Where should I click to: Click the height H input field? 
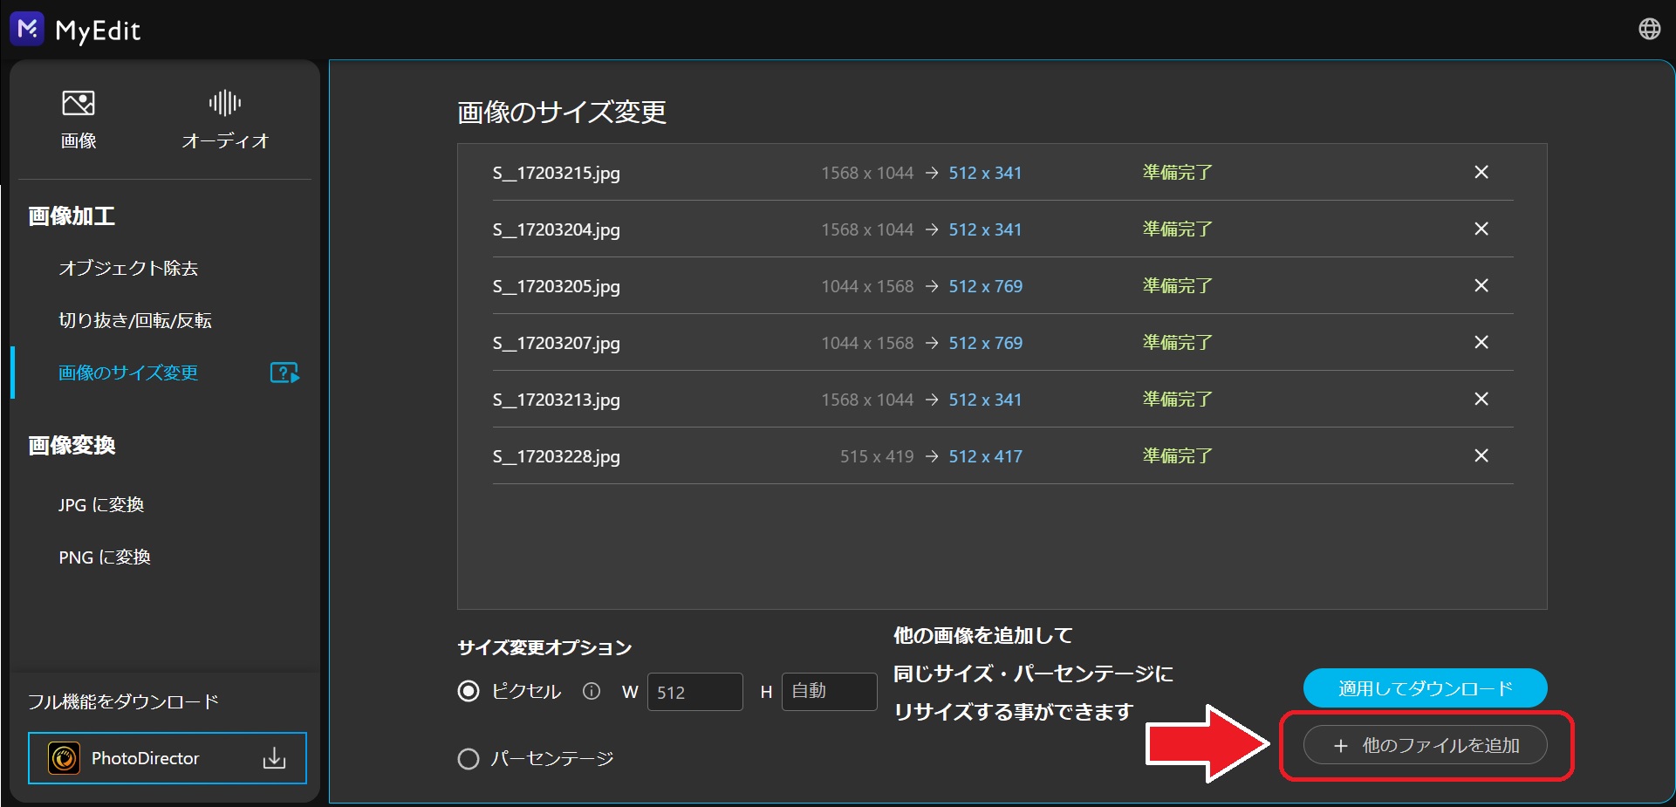(830, 692)
